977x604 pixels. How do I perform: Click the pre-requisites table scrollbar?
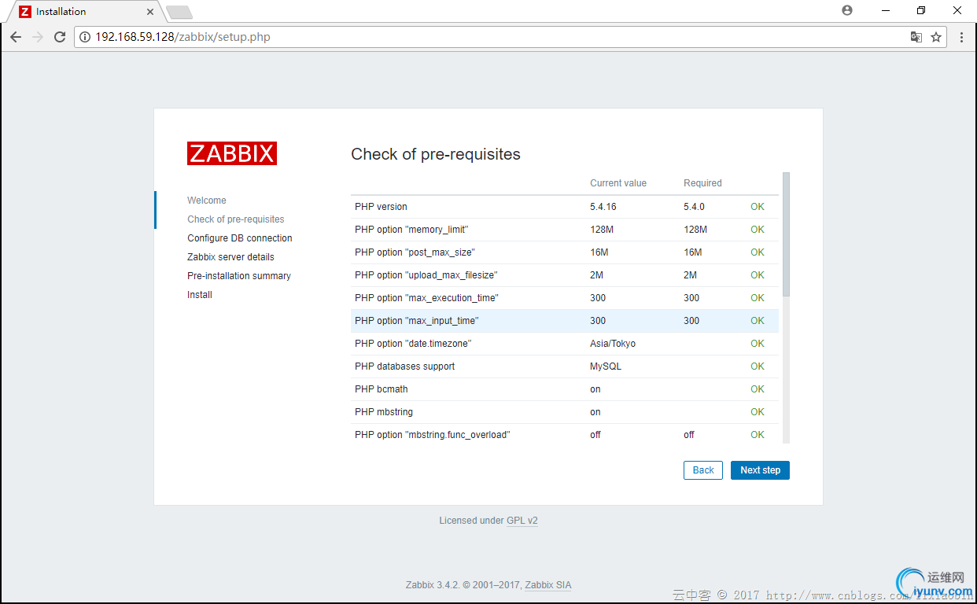click(787, 234)
